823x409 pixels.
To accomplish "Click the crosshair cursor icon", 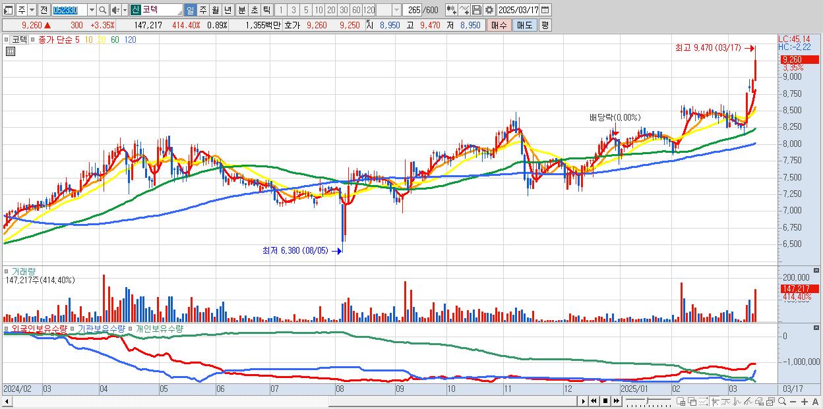I will pos(715,401).
